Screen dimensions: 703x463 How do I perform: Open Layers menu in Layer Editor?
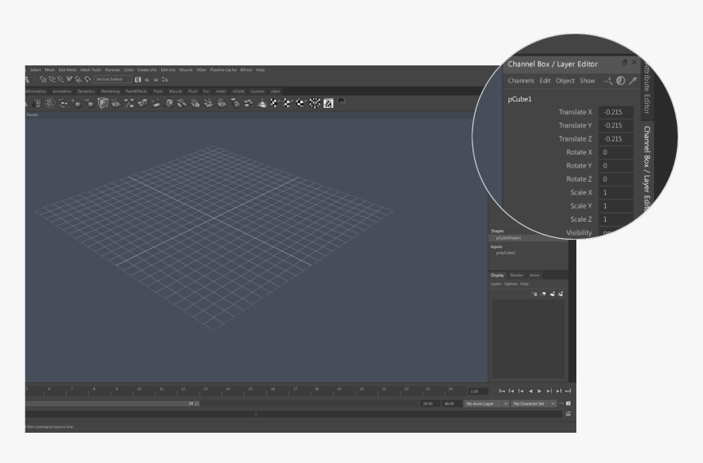coord(496,284)
